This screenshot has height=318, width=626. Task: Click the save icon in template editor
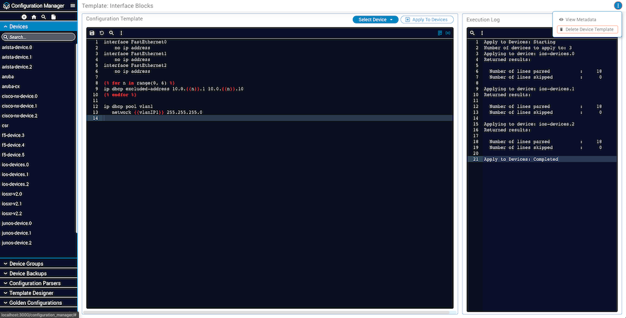point(92,33)
